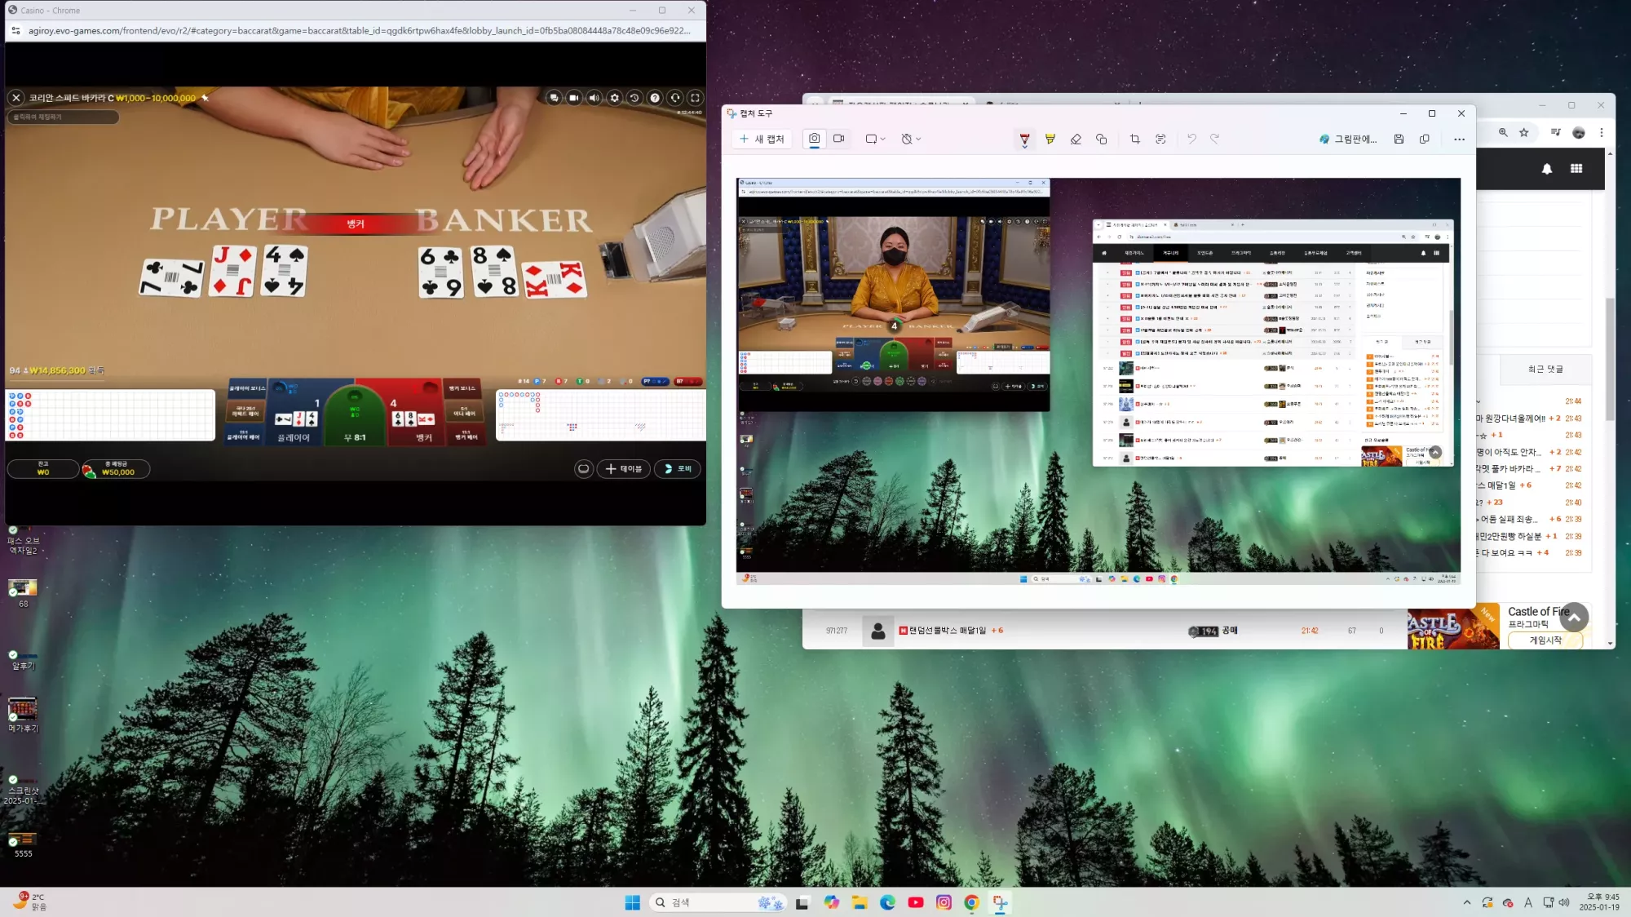Select the highlighter tool in Snipping Tool

[1050, 140]
